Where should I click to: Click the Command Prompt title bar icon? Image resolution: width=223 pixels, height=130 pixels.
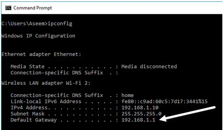(x=8, y=8)
